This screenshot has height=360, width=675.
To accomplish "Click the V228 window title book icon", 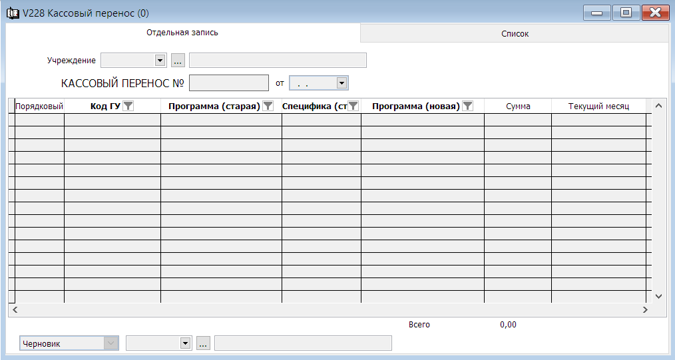I will tap(12, 13).
